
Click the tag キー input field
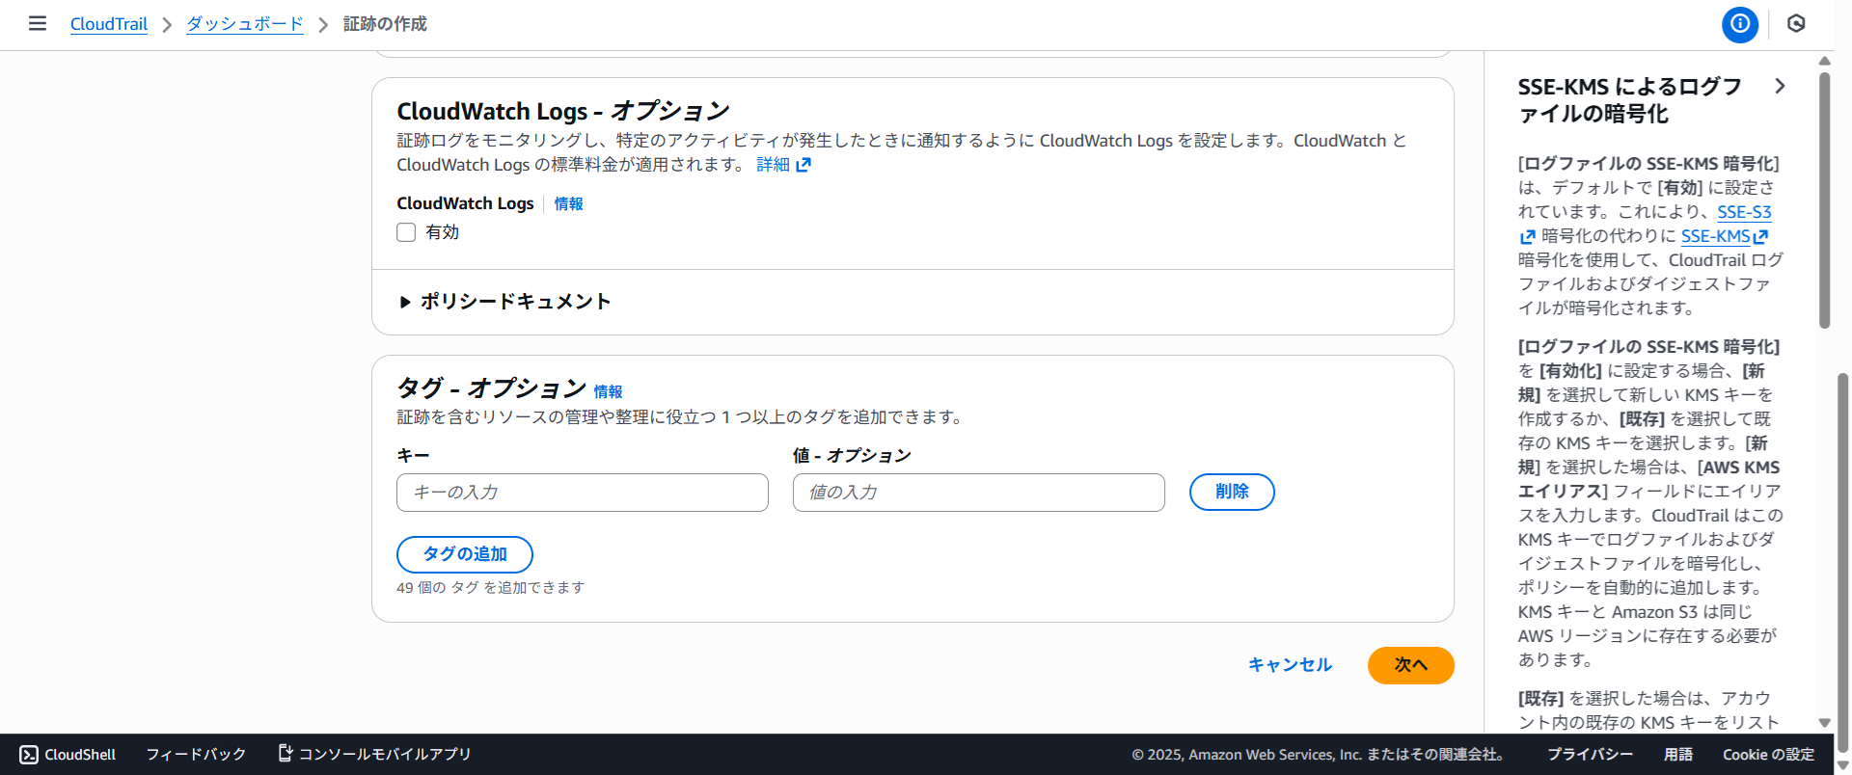tap(582, 493)
